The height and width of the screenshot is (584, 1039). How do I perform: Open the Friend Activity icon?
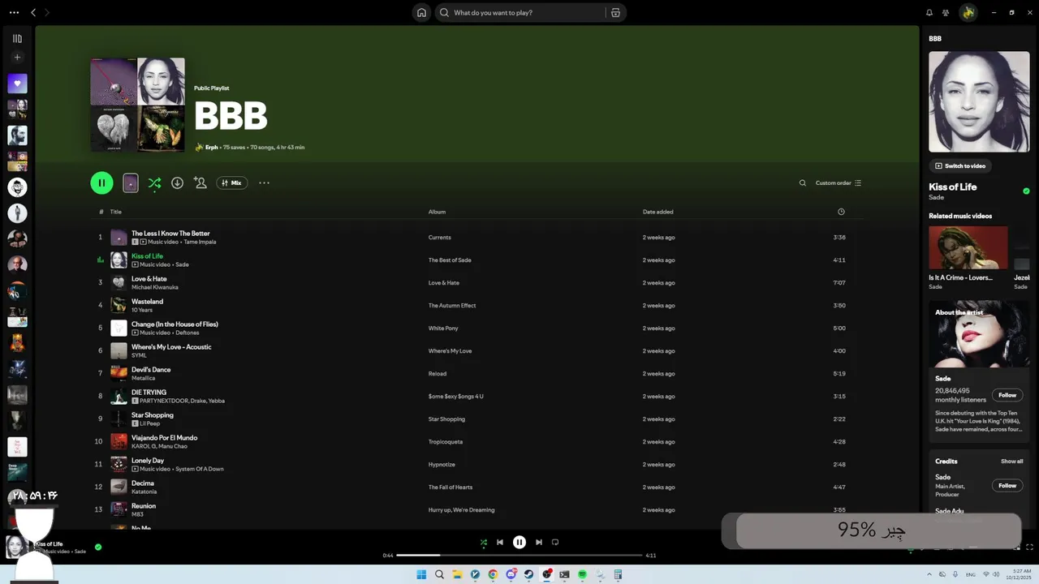[946, 12]
